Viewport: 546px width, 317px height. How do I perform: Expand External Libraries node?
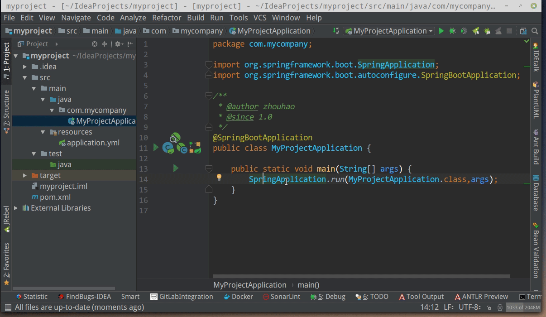click(16, 208)
